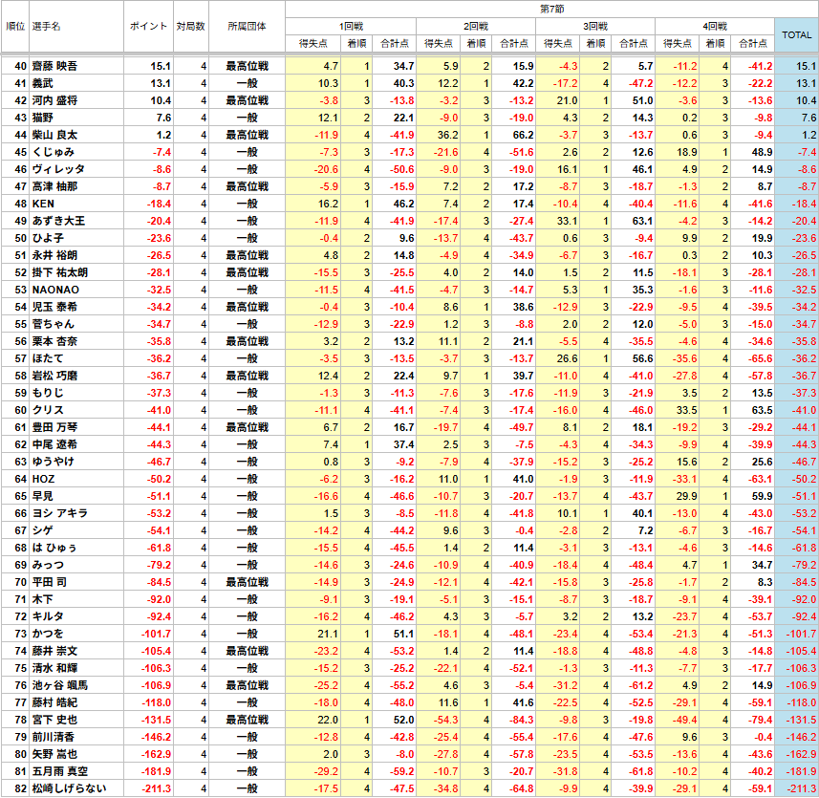Select player name 松崎しげらない
Image resolution: width=819 pixels, height=798 pixels.
point(70,789)
